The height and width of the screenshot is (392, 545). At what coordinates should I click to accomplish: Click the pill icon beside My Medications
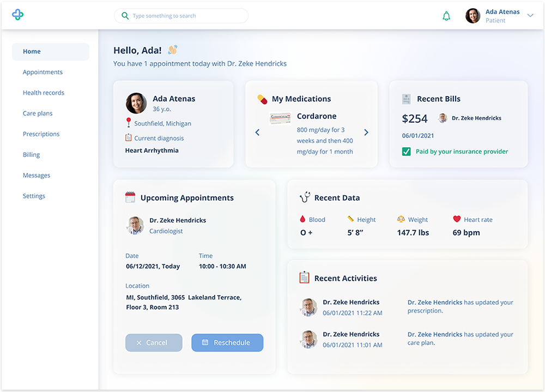pos(261,99)
